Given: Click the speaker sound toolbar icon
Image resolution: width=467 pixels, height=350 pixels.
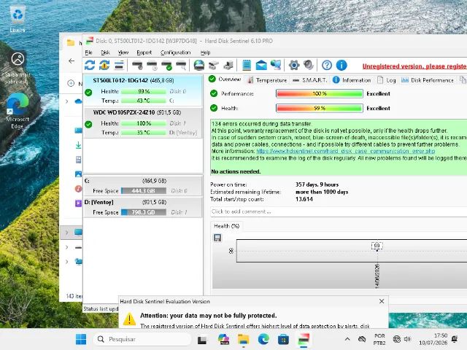Looking at the screenshot, I should pyautogui.click(x=308, y=65).
